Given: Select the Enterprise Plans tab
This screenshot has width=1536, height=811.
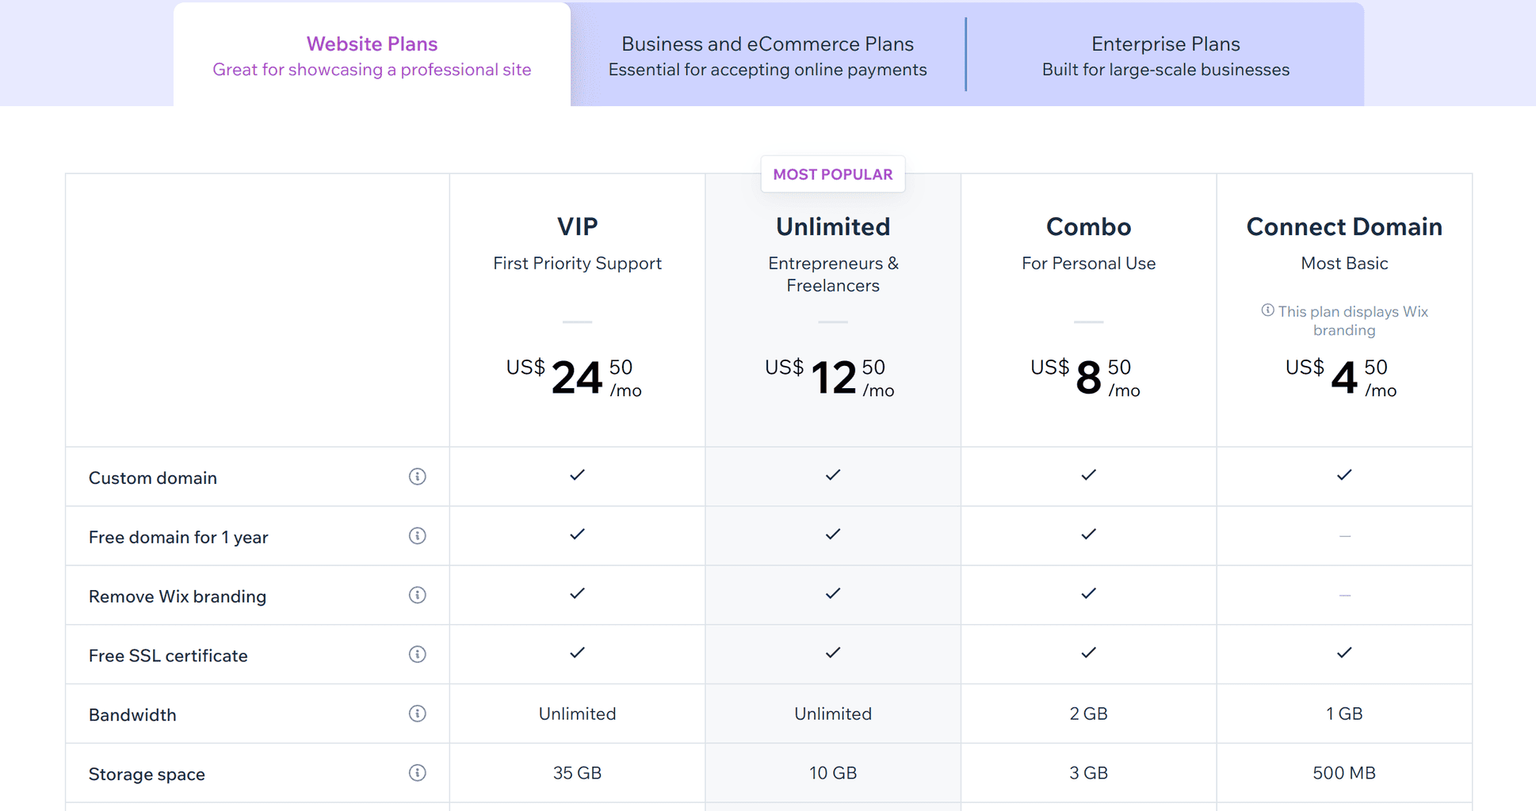Looking at the screenshot, I should point(1165,55).
